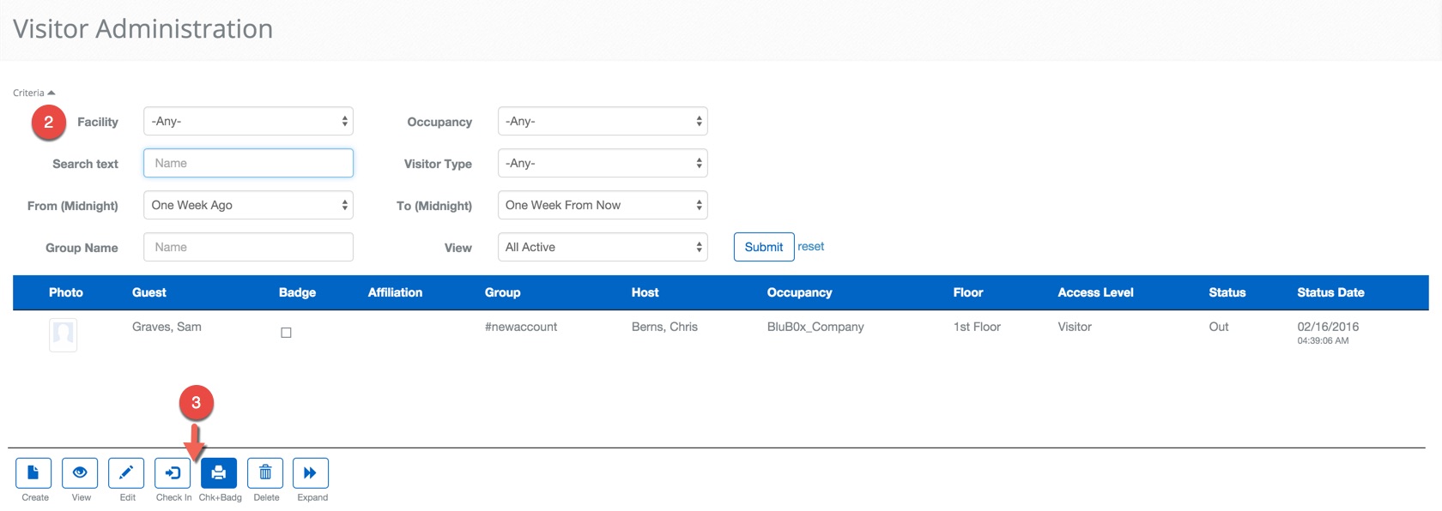Screen dimensions: 1442x511
Task: Click the Delete trash icon
Action: [265, 473]
